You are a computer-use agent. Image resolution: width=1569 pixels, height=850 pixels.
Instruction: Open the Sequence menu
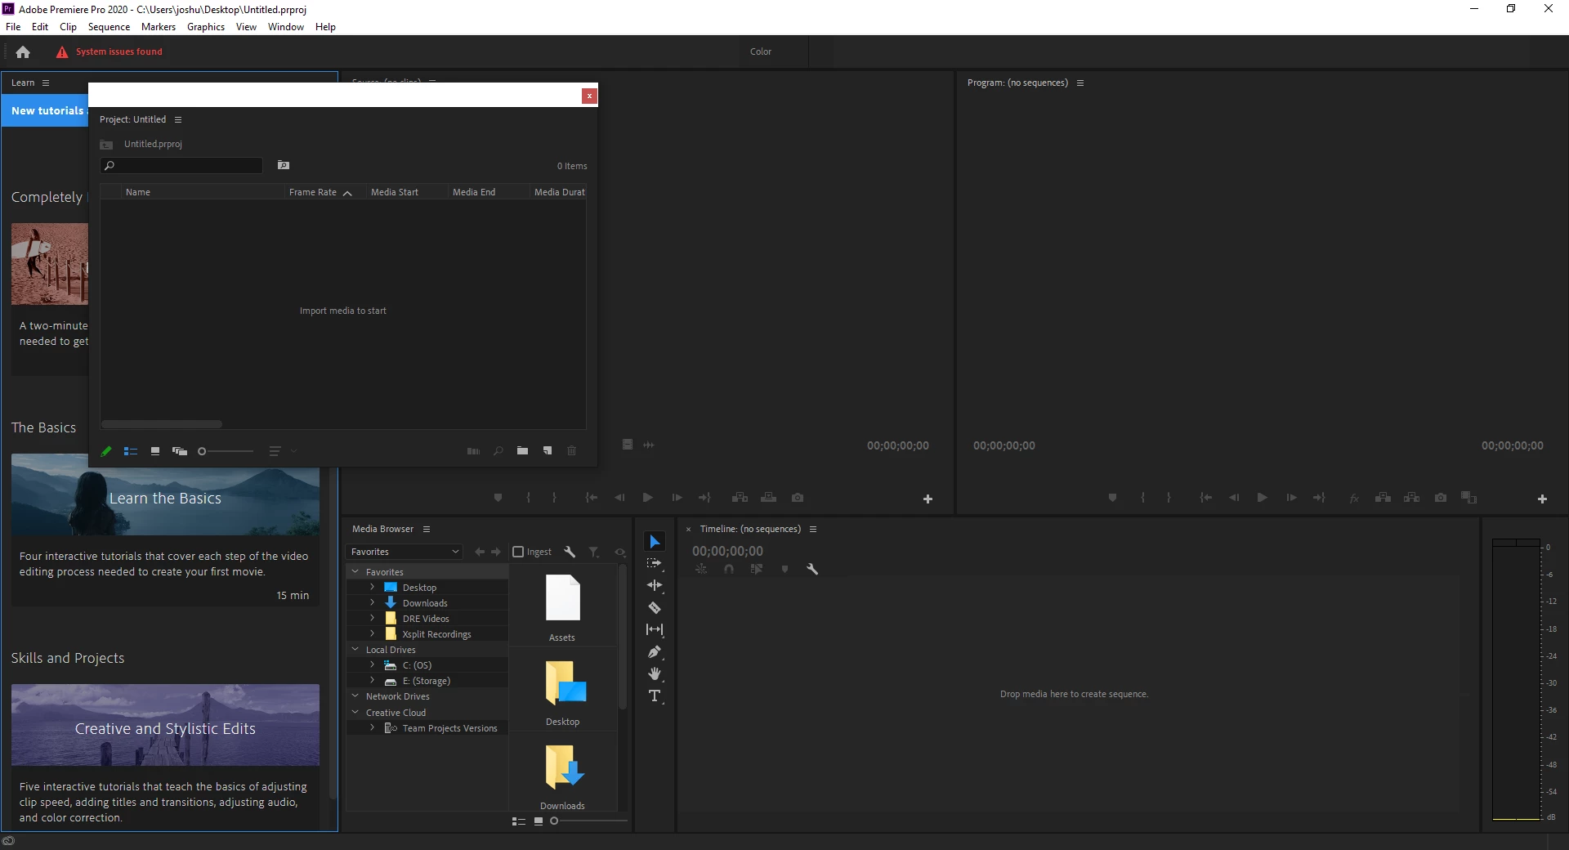(109, 27)
